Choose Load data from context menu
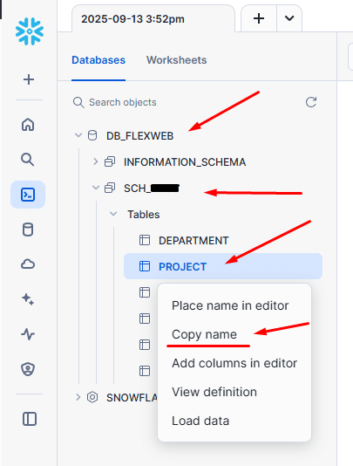 [x=200, y=421]
